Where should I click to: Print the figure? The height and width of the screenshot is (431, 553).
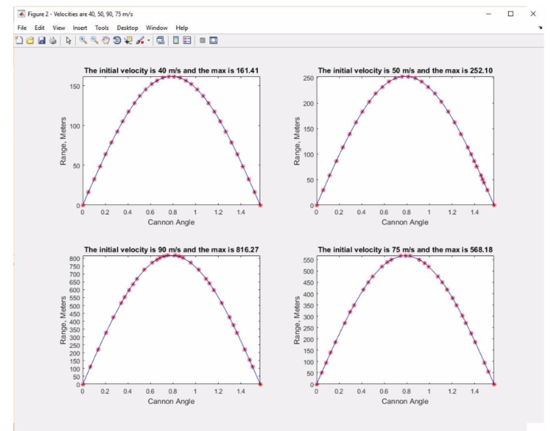[x=54, y=42]
